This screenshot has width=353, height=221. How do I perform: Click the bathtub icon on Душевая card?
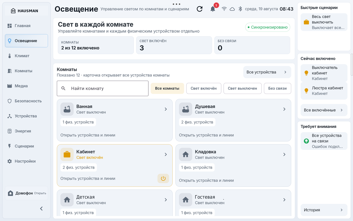(186, 109)
